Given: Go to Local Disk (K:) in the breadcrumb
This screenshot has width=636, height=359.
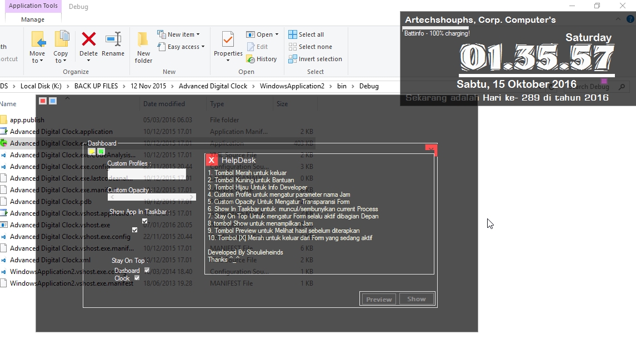Looking at the screenshot, I should (x=41, y=86).
